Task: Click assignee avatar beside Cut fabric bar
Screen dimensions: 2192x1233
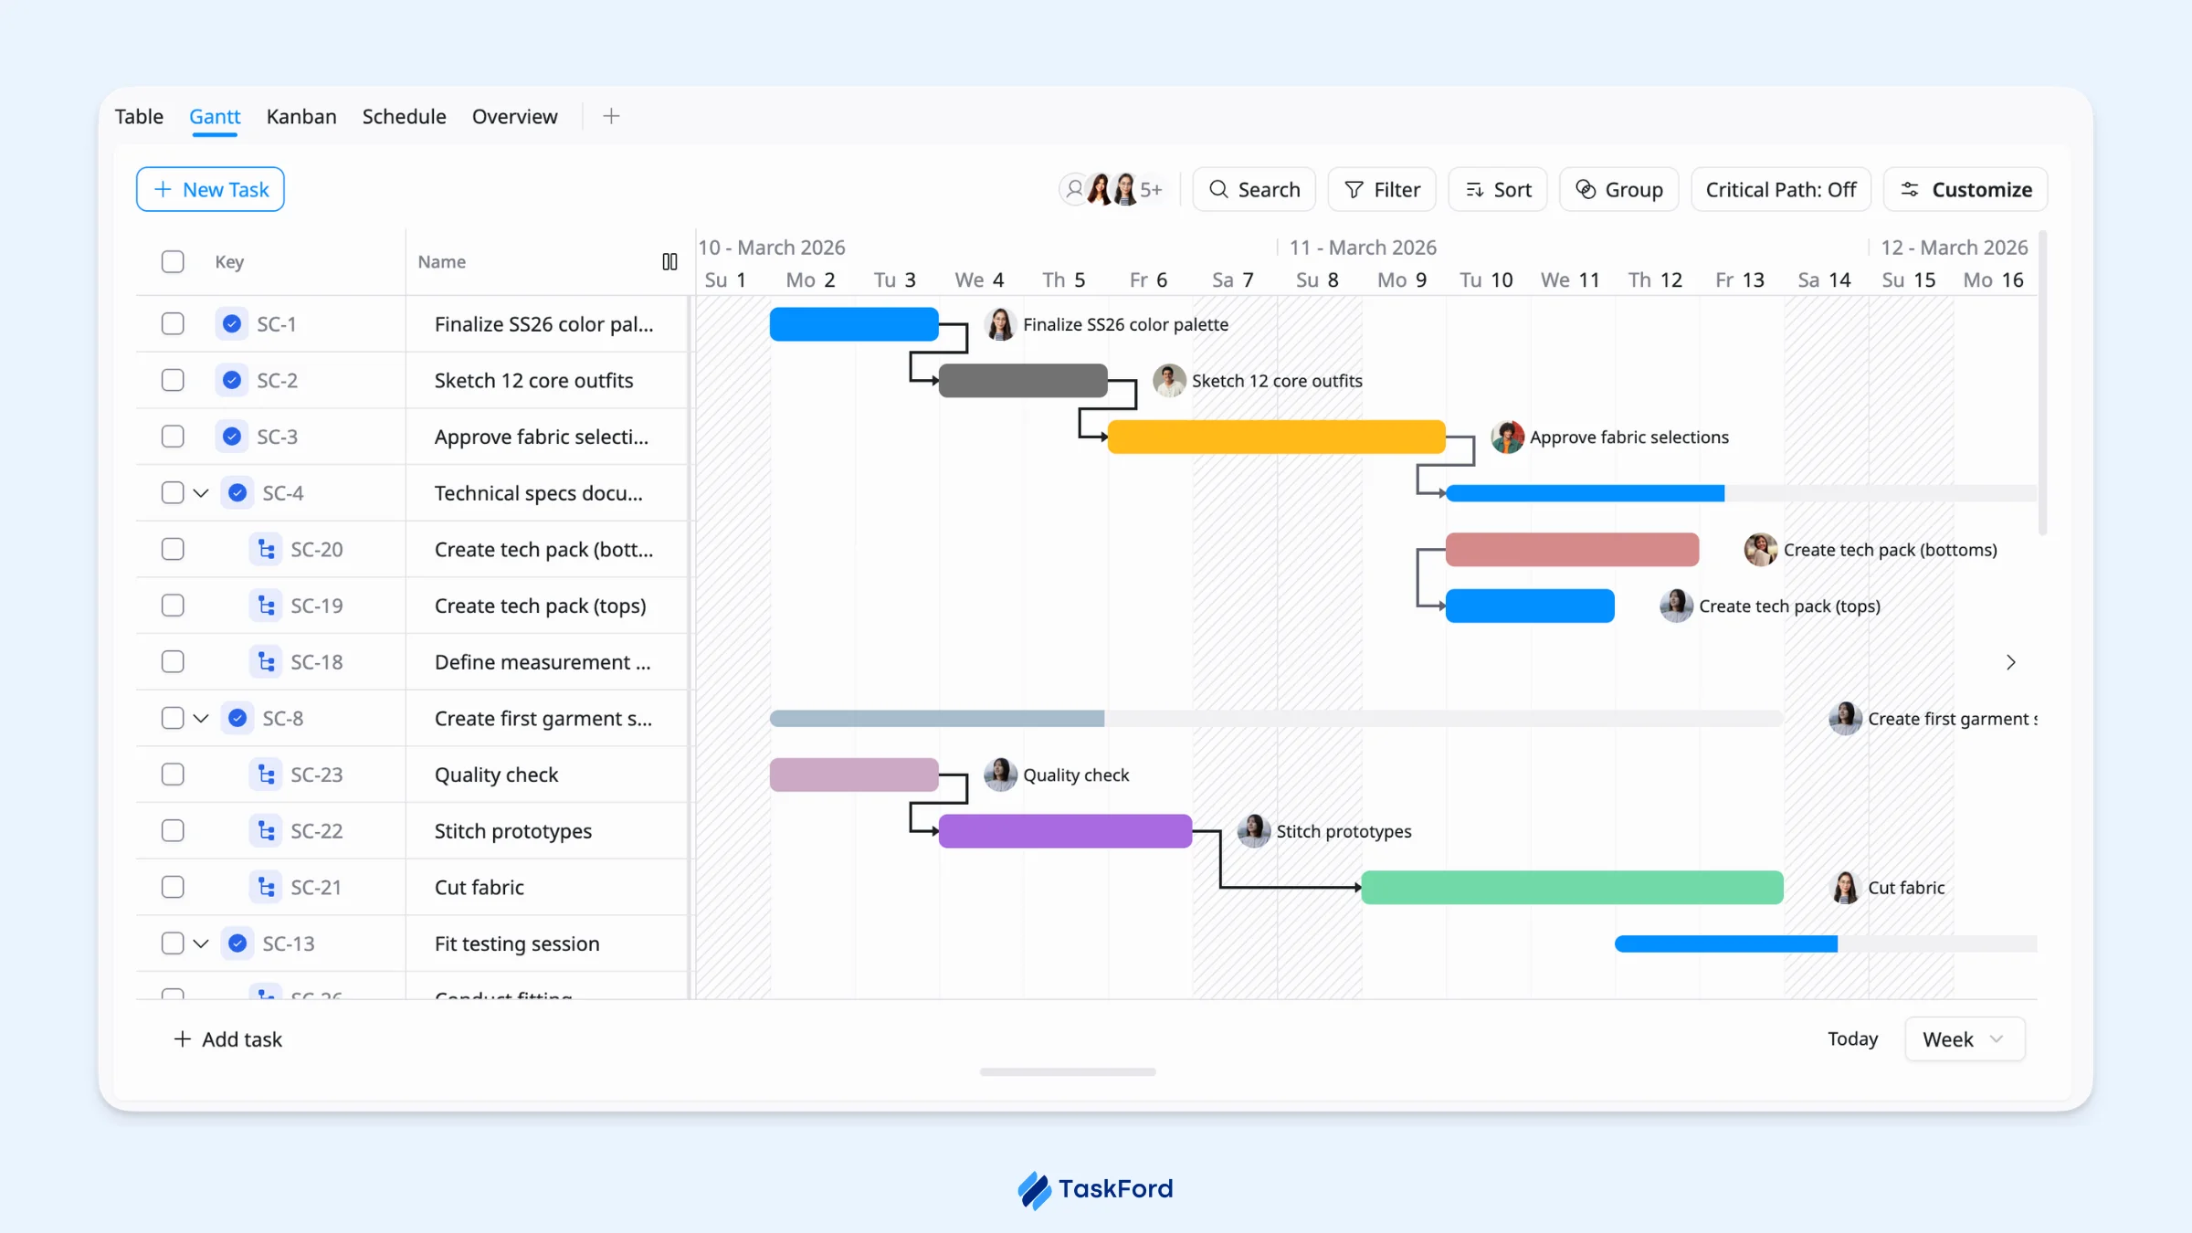Action: click(x=1845, y=887)
